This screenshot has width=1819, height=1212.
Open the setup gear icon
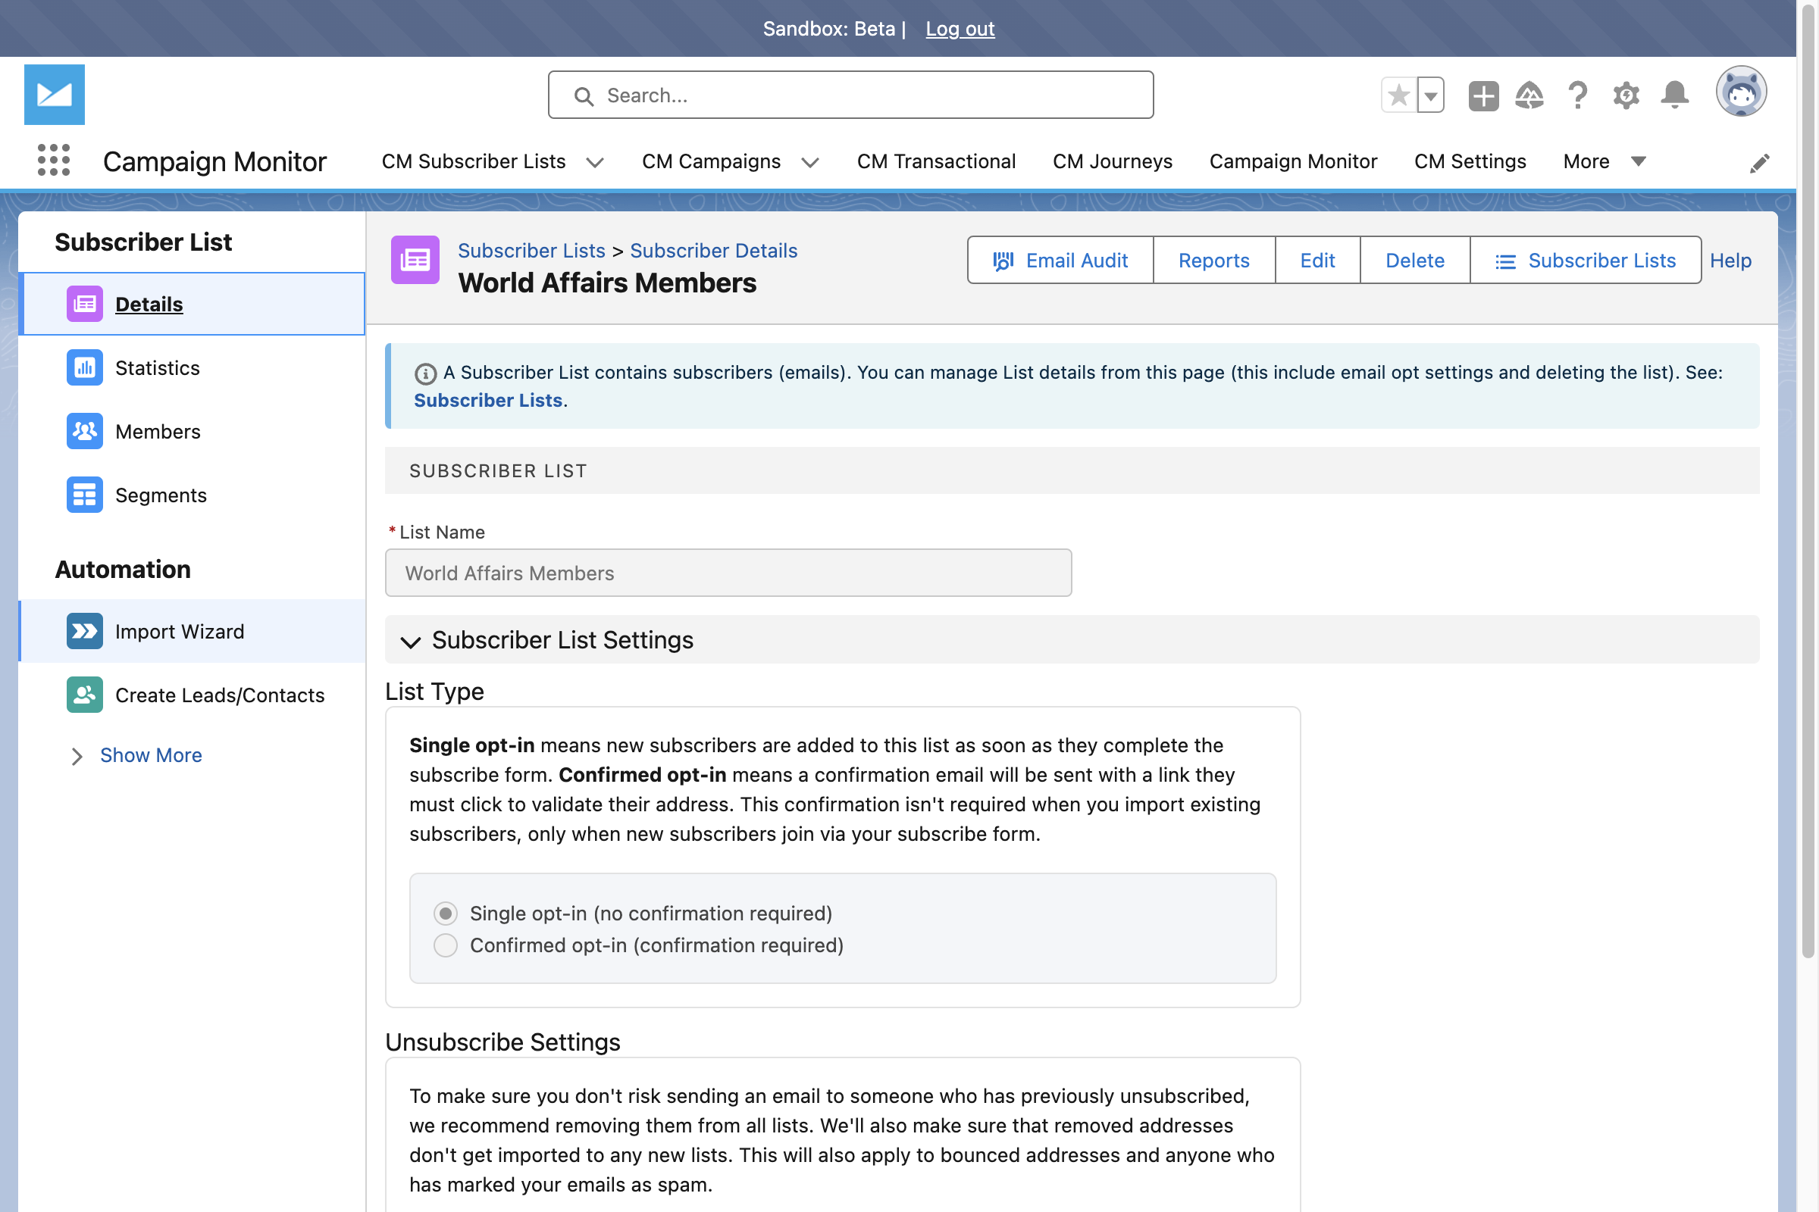tap(1626, 96)
